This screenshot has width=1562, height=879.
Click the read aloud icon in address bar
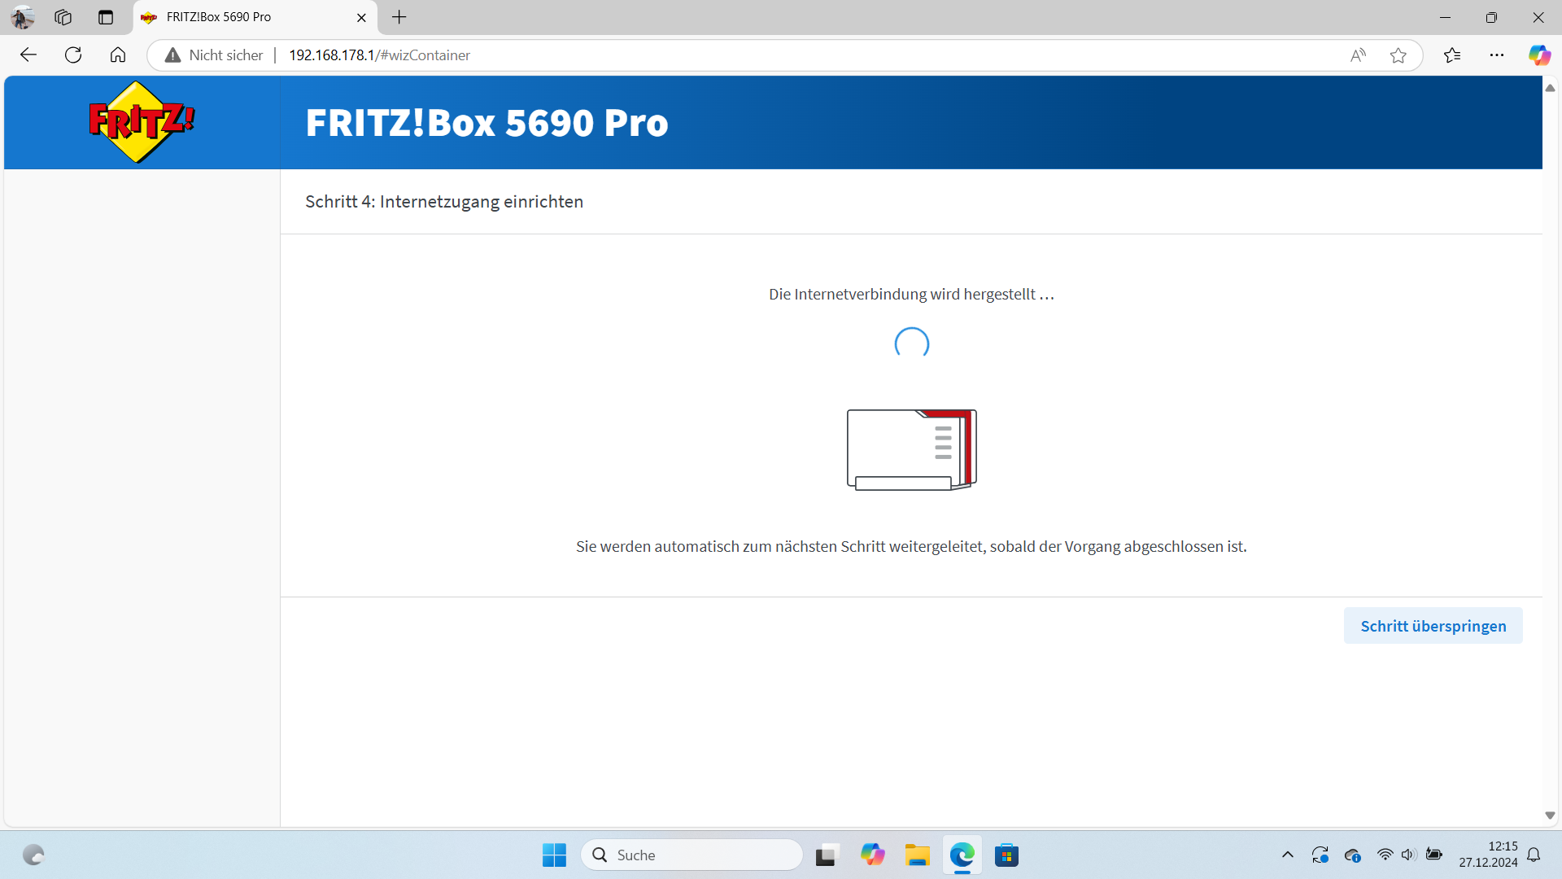pyautogui.click(x=1358, y=55)
